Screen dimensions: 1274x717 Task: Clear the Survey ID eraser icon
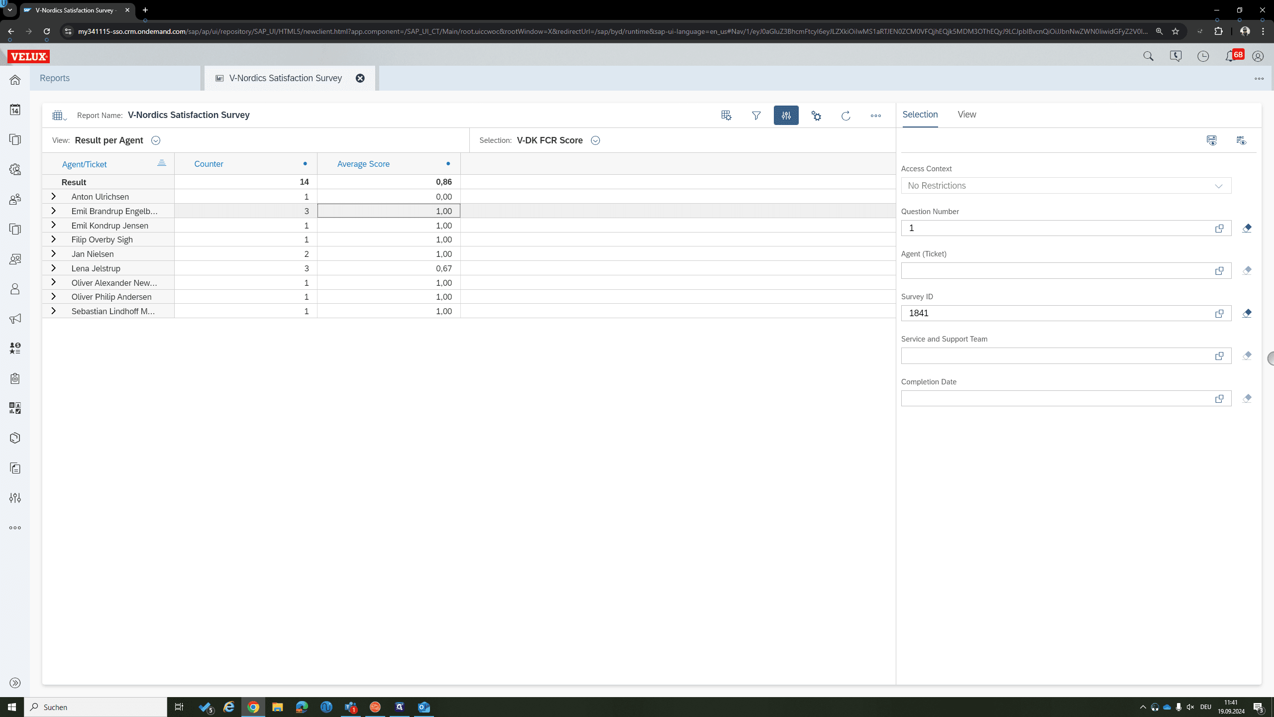1247,313
